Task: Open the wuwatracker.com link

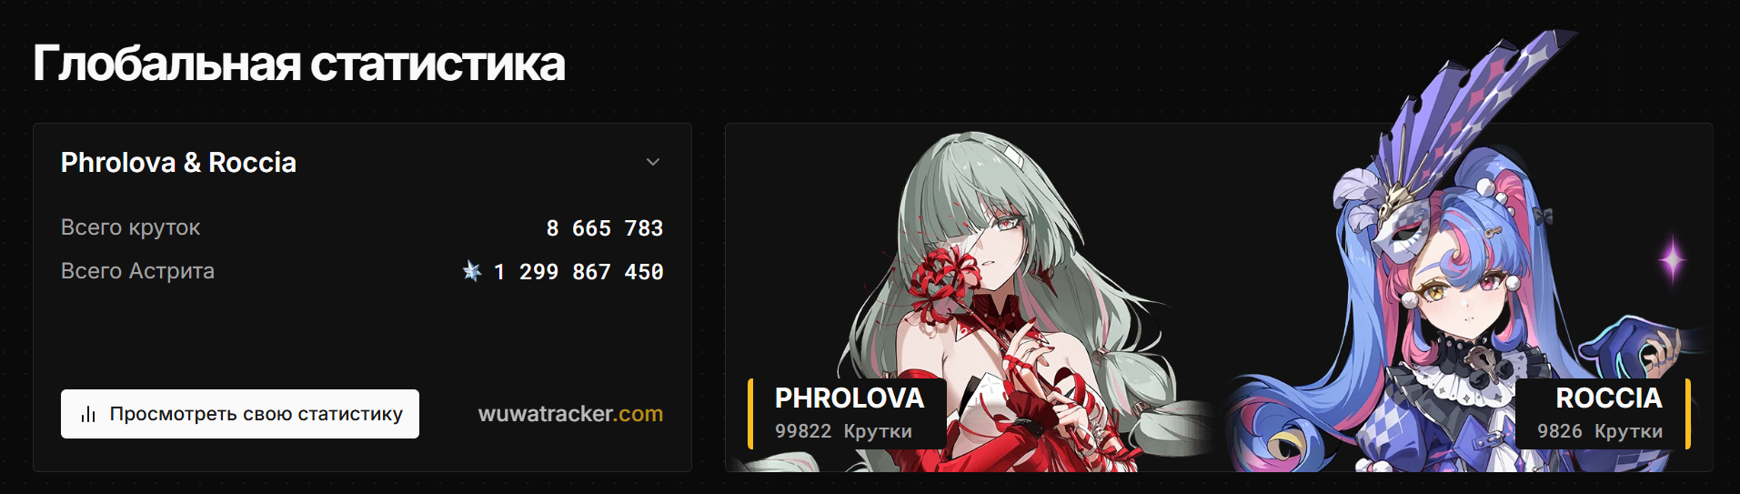Action: [570, 414]
